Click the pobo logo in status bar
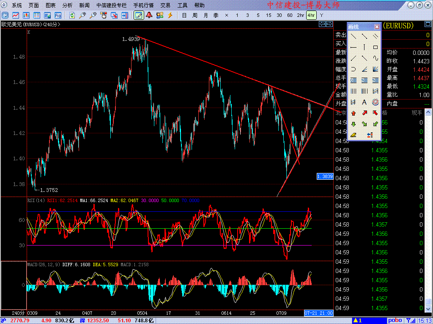Viewport: 433px width, 324px height. pyautogui.click(x=395, y=321)
